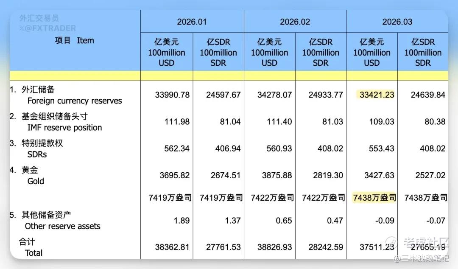The height and width of the screenshot is (269, 458).
Task: Select the -0.07 cell
Action: (x=436, y=221)
